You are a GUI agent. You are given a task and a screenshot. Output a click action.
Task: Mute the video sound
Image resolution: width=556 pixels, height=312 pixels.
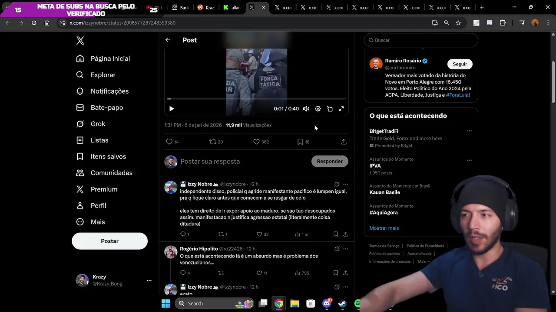point(306,109)
